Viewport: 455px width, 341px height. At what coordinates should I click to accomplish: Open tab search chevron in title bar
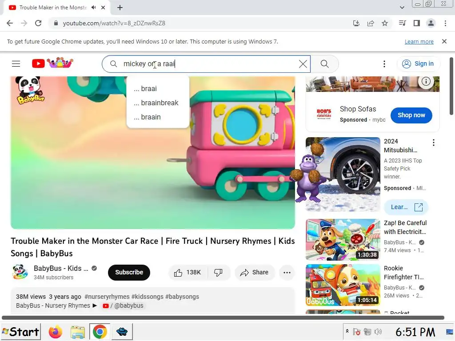(402, 8)
